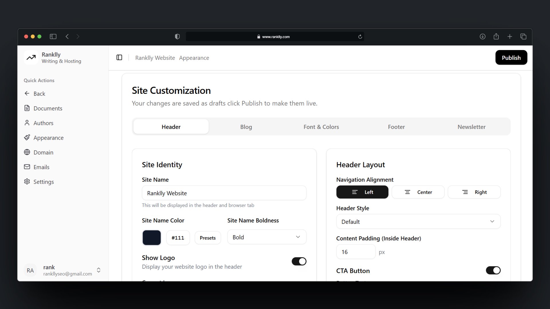Select Left navigation alignment
This screenshot has width=550, height=309.
click(362, 192)
